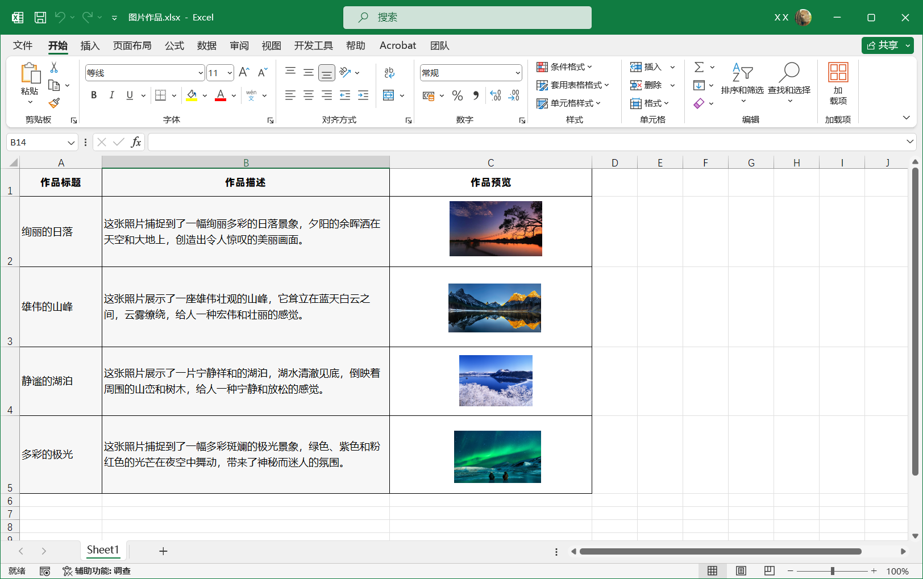Open the 条件格式 dropdown menu
Screen dimensions: 923x579
coord(564,67)
